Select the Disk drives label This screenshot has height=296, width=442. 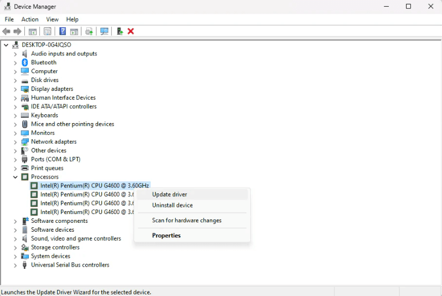44,80
